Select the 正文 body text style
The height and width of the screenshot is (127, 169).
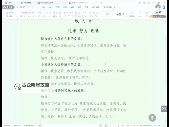(x=108, y=14)
